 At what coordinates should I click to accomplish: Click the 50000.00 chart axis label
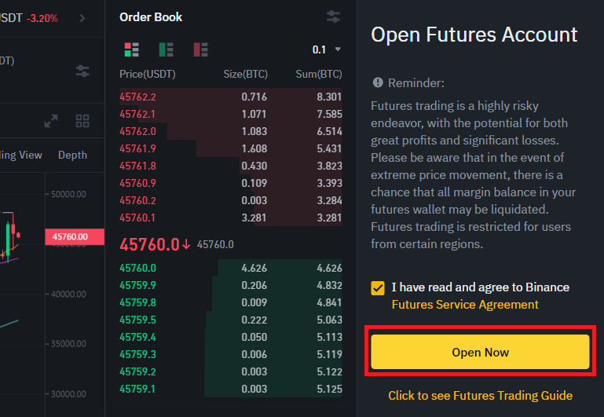pyautogui.click(x=68, y=194)
